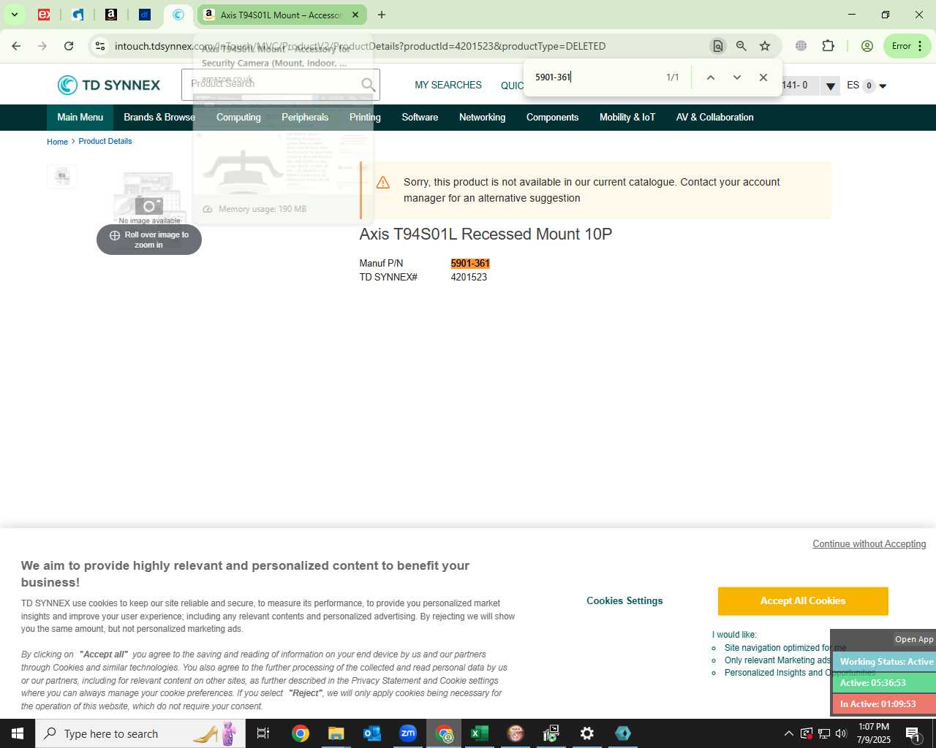The height and width of the screenshot is (748, 936).
Task: Select the active TD SYNNEX tab
Action: (178, 15)
